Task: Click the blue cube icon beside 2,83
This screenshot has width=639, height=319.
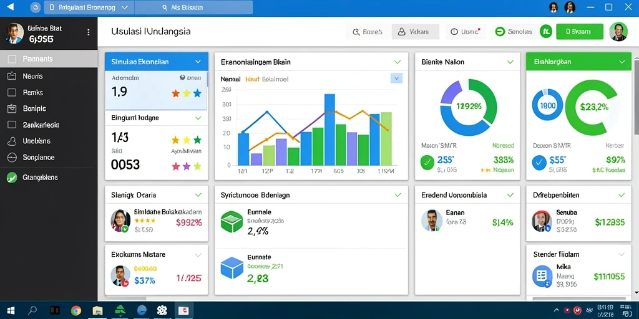Action: [232, 268]
